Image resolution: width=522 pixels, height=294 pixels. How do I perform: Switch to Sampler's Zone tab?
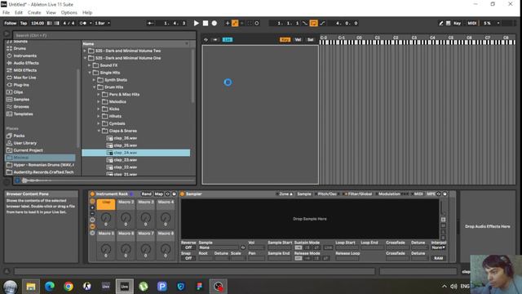(x=285, y=194)
